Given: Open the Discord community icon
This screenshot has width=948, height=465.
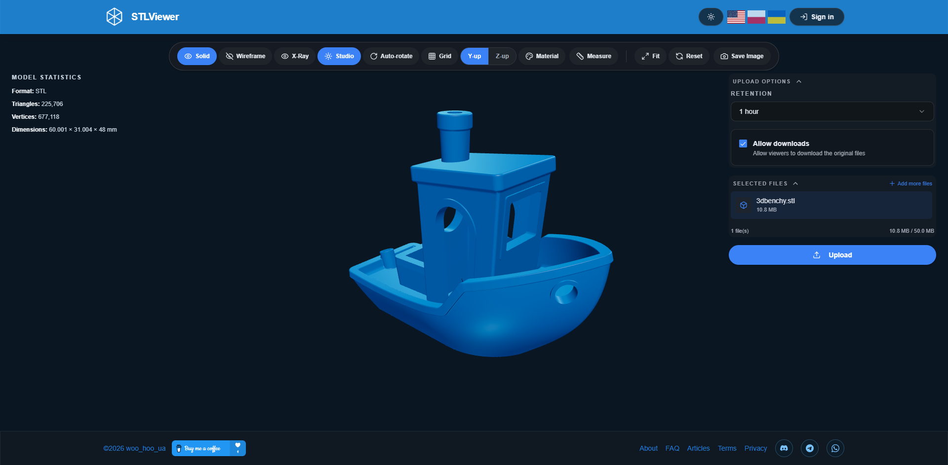Looking at the screenshot, I should 784,448.
